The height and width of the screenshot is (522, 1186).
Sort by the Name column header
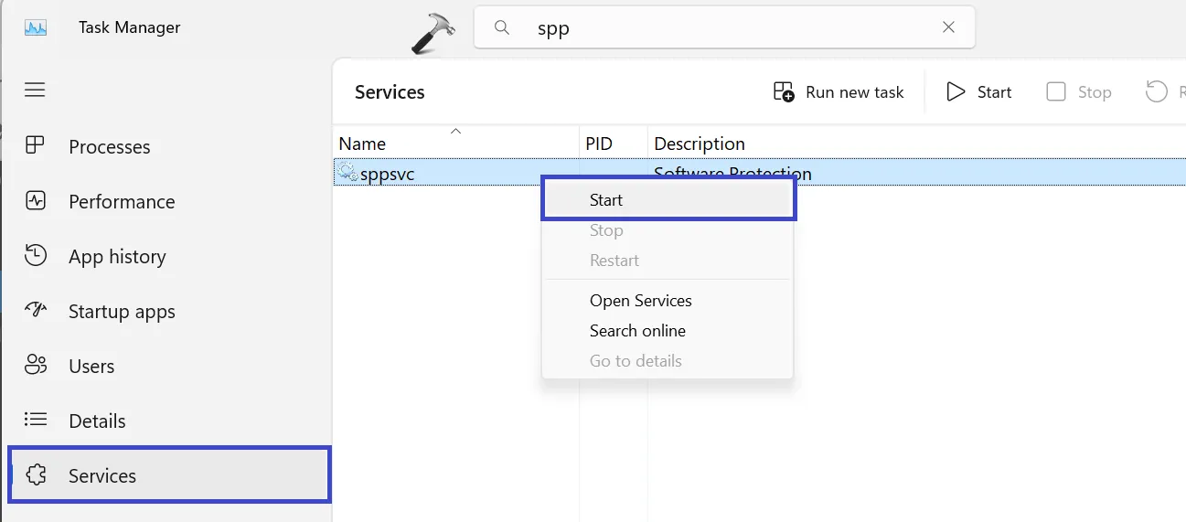point(362,144)
